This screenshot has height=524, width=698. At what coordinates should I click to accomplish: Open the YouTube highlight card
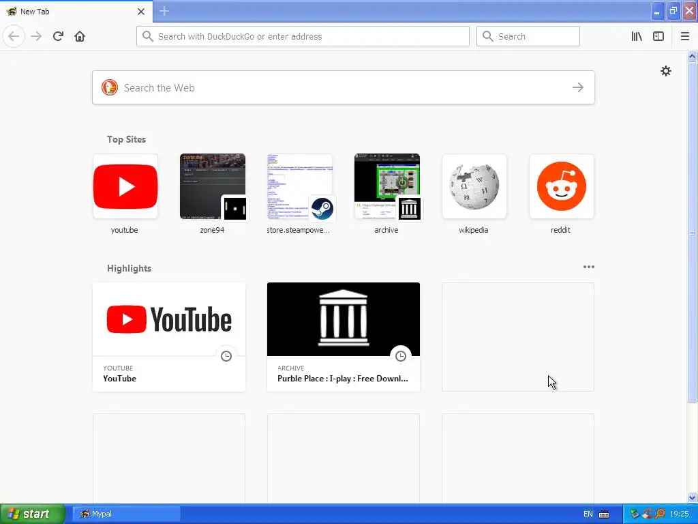[x=169, y=337]
